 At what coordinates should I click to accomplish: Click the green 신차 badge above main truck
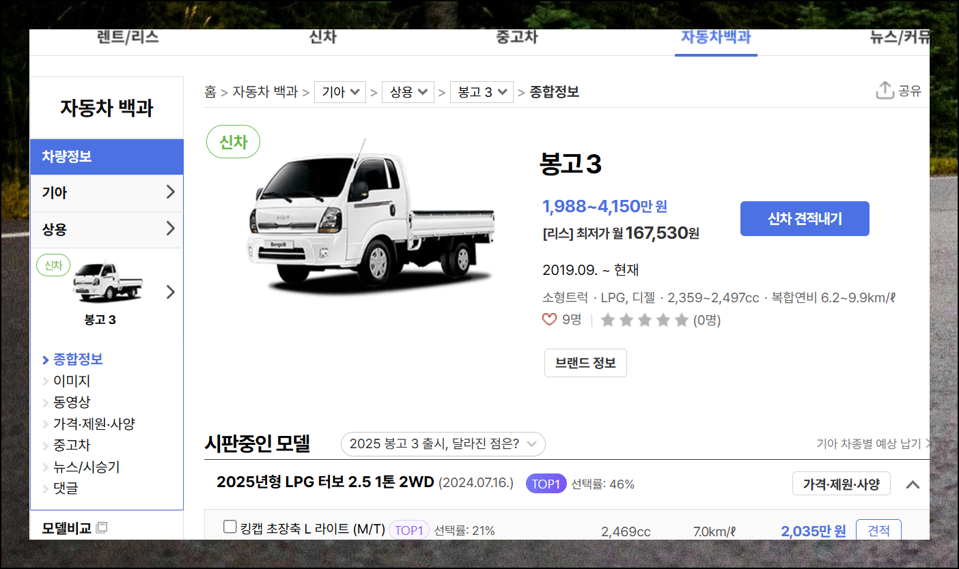coord(233,142)
